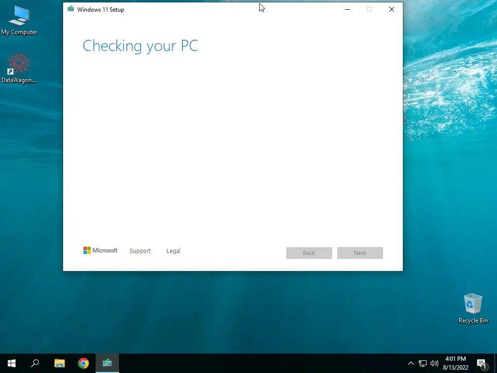Select the Recycle Bin desktop icon
Image resolution: width=497 pixels, height=373 pixels.
(473, 308)
